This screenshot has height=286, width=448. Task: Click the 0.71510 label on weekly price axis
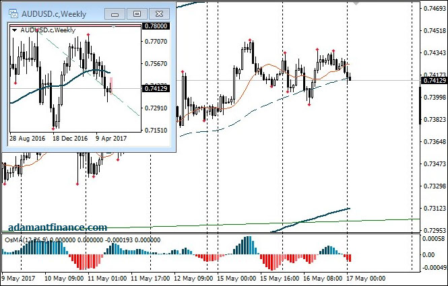(156, 130)
